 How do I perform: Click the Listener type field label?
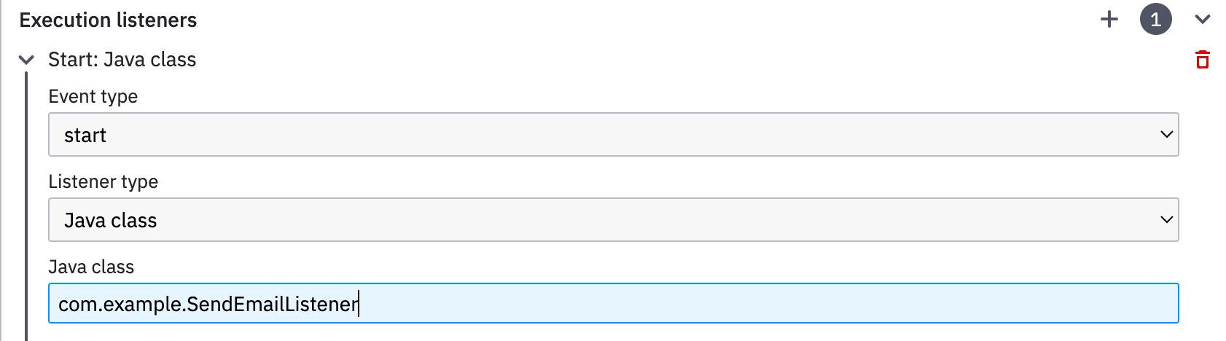point(103,182)
